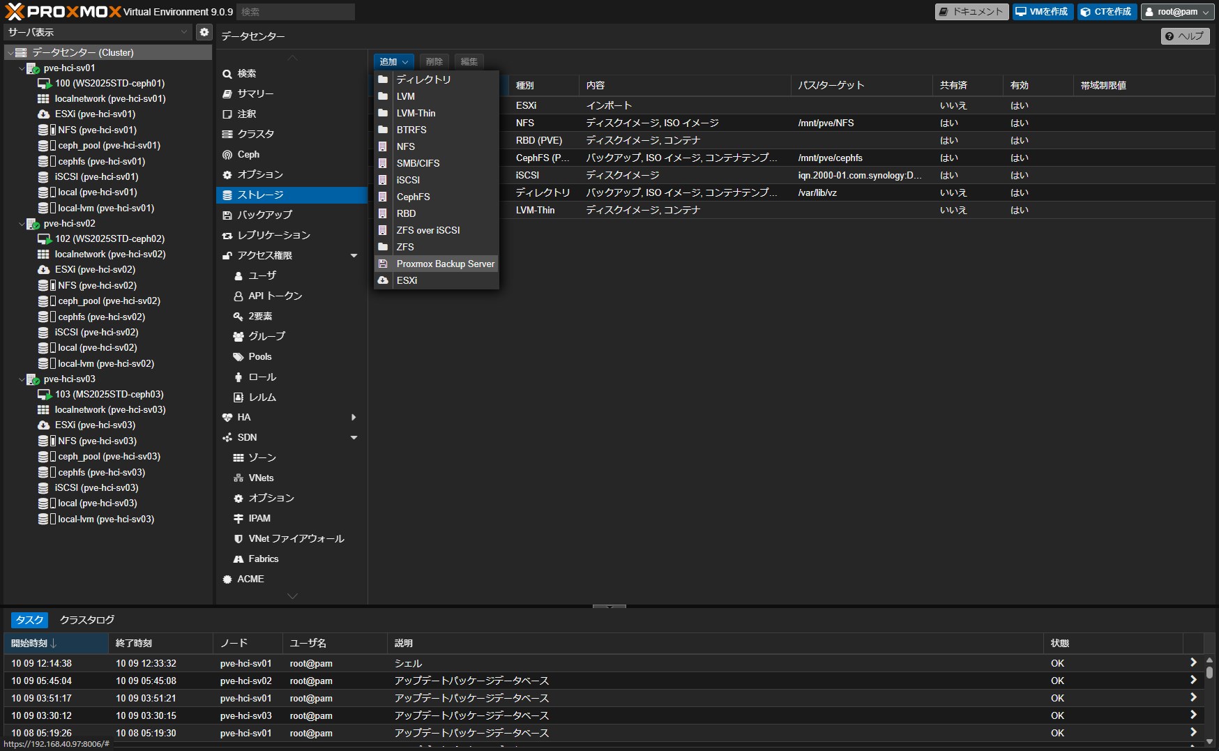1219x751 pixels.
Task: Click the VNet firewall shield icon
Action: tap(238, 539)
